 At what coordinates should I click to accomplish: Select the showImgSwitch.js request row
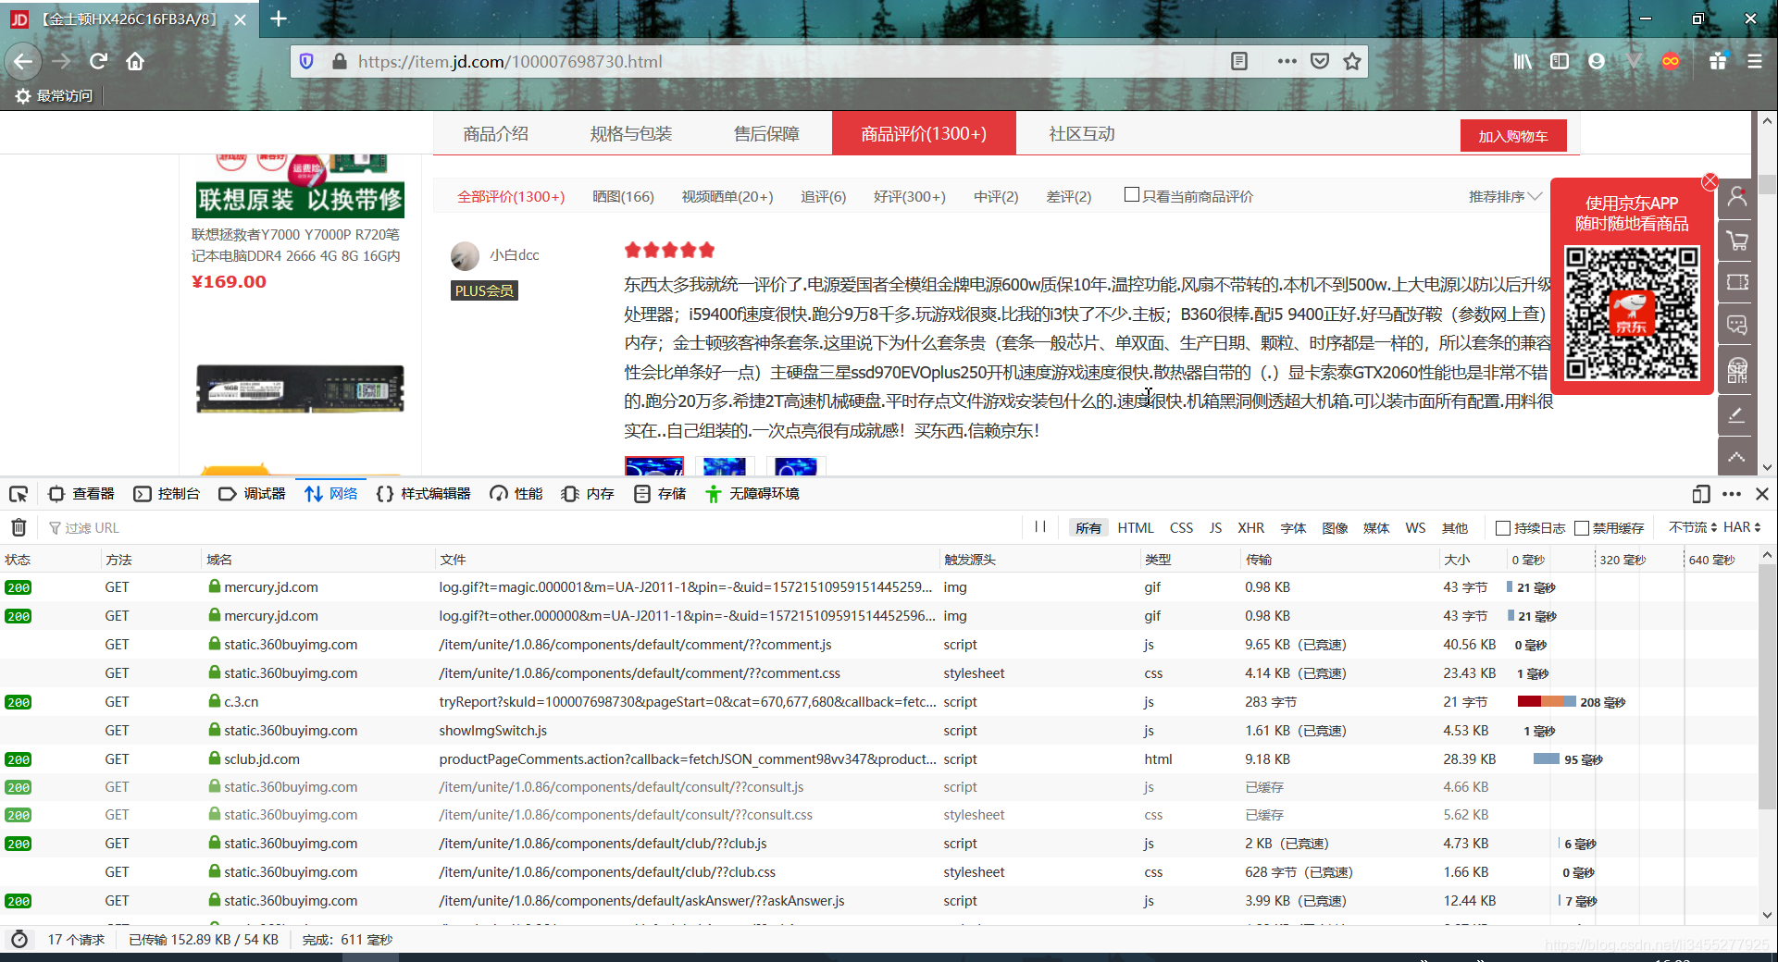tap(879, 731)
